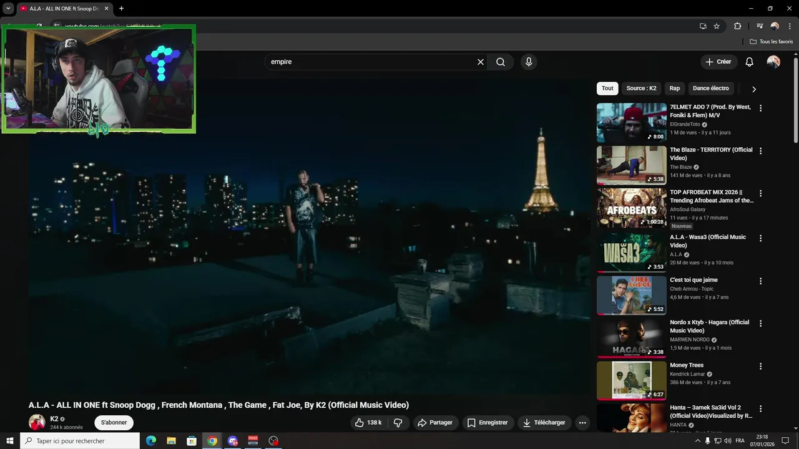Select the Dance électro filter chip

(x=711, y=89)
